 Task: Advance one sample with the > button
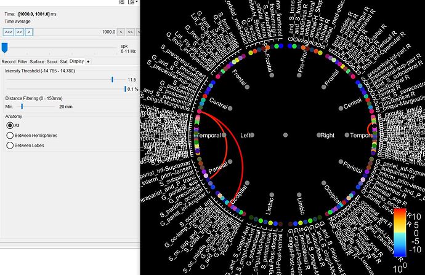tap(121, 32)
